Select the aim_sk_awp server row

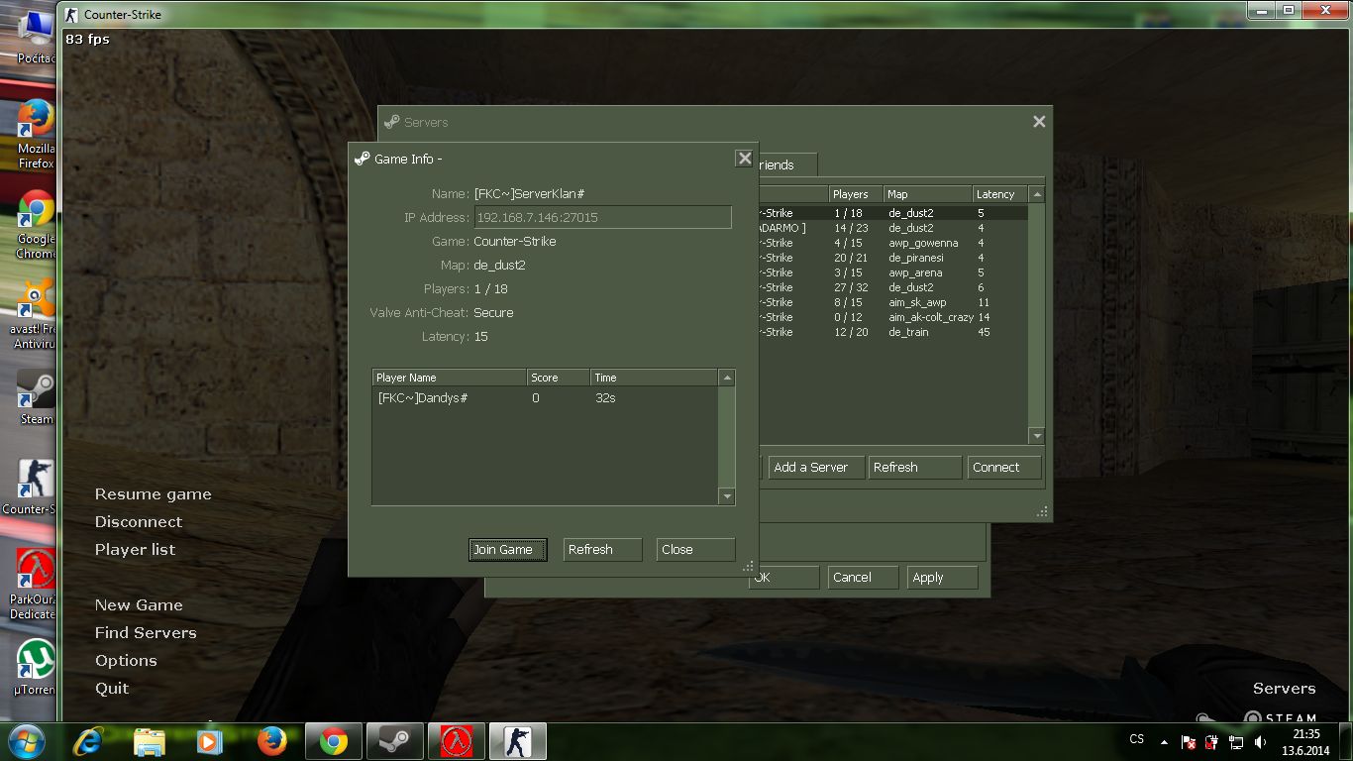pyautogui.click(x=893, y=302)
